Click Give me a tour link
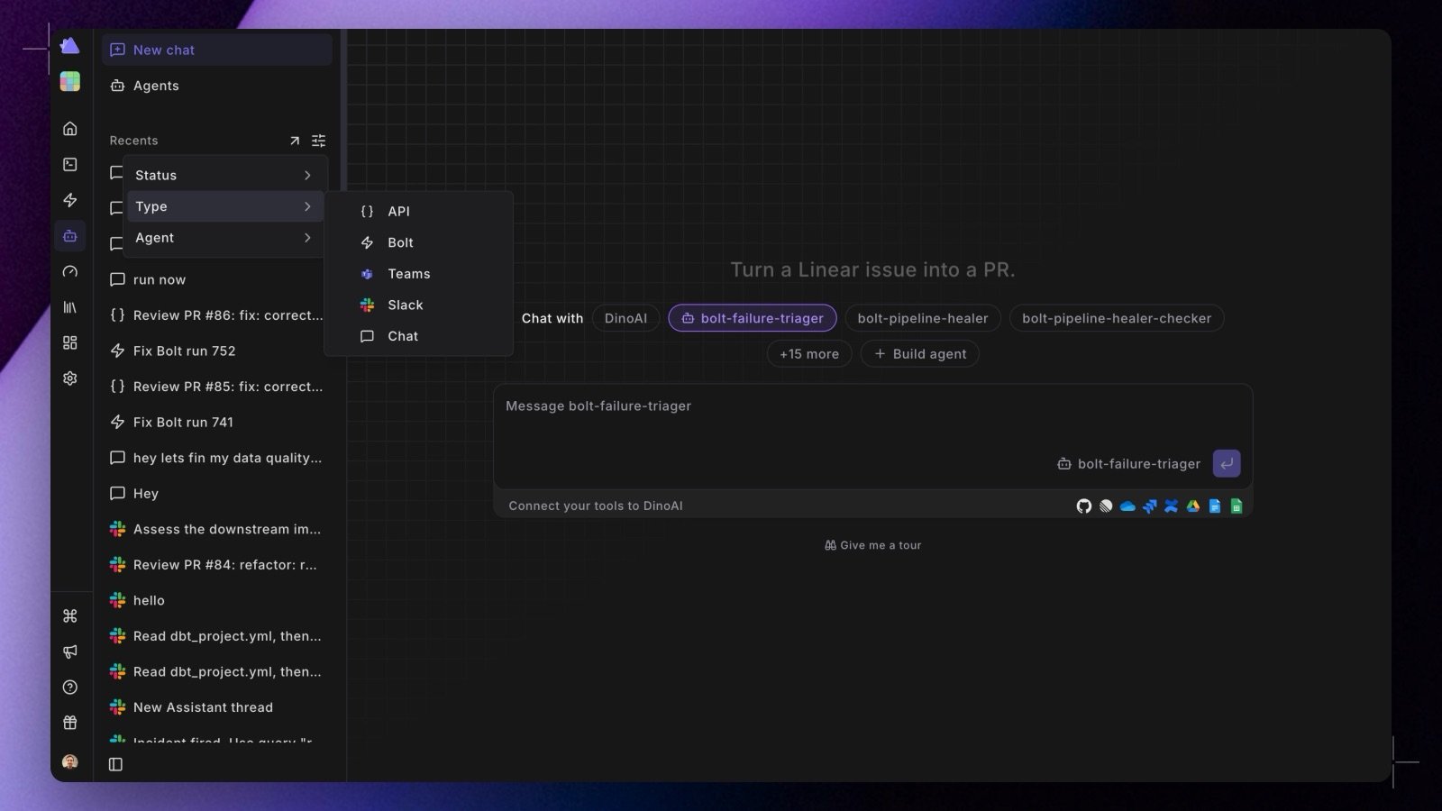Screen dimensions: 1442x811 872,545
